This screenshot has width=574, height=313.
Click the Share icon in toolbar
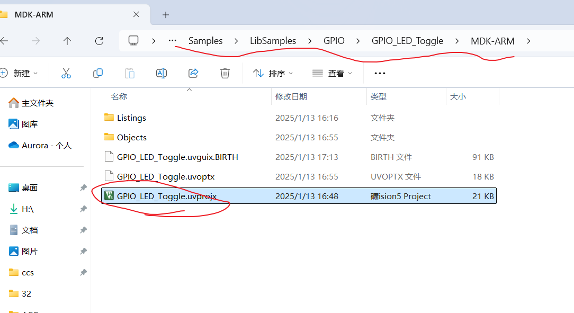click(x=193, y=73)
